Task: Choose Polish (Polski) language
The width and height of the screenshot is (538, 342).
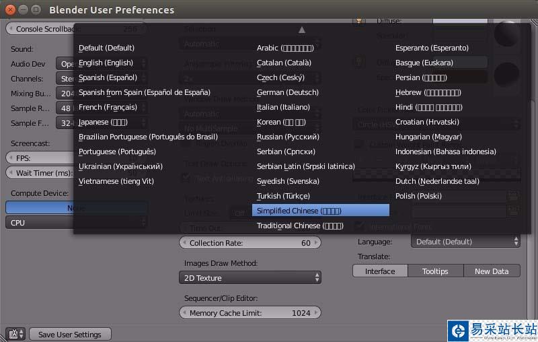Action: (418, 196)
